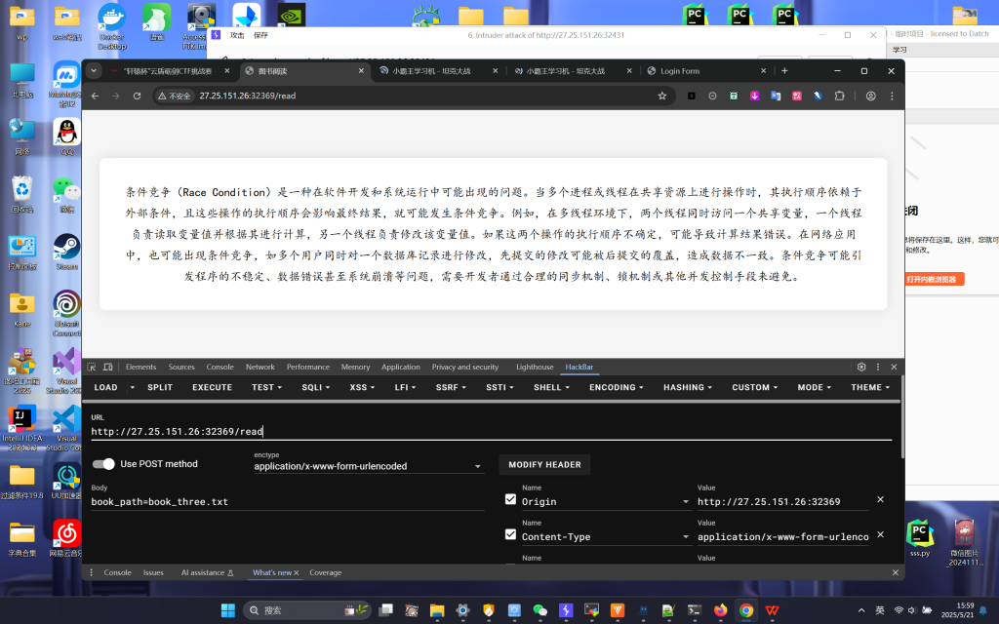This screenshot has width=999, height=624.
Task: Expand the LOAD button dropdown arrow
Action: point(133,387)
